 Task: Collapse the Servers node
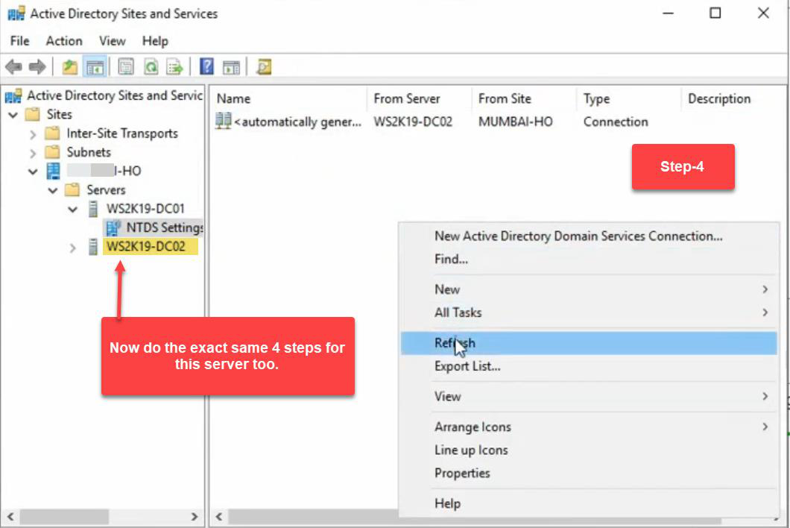[52, 191]
